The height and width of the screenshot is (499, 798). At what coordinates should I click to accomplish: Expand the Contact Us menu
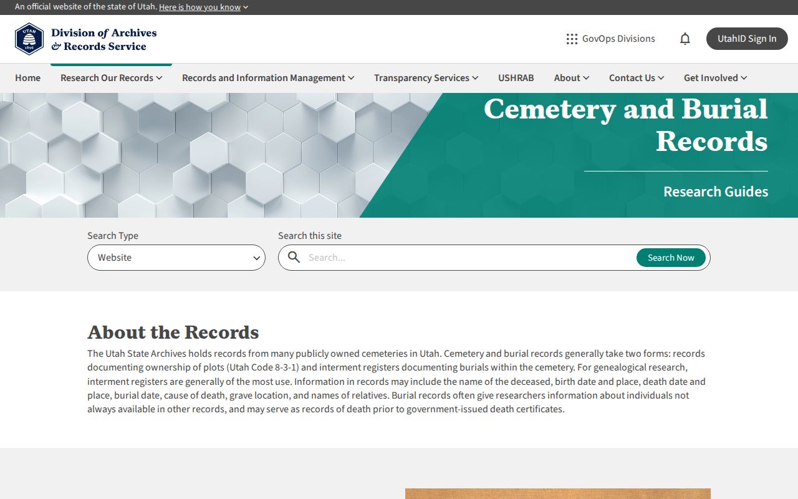pos(637,78)
